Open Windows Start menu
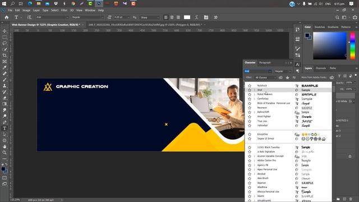359x202 pixels. point(4,4)
